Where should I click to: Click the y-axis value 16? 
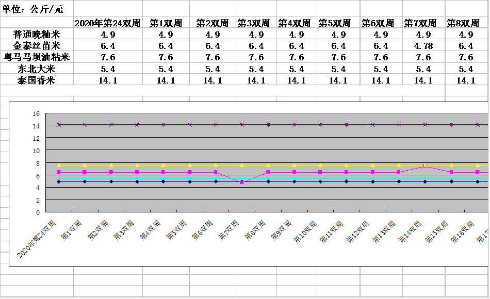coord(36,114)
